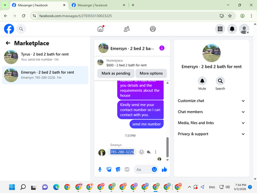
Task: Open Chrome profile icon
Action: (x=242, y=16)
